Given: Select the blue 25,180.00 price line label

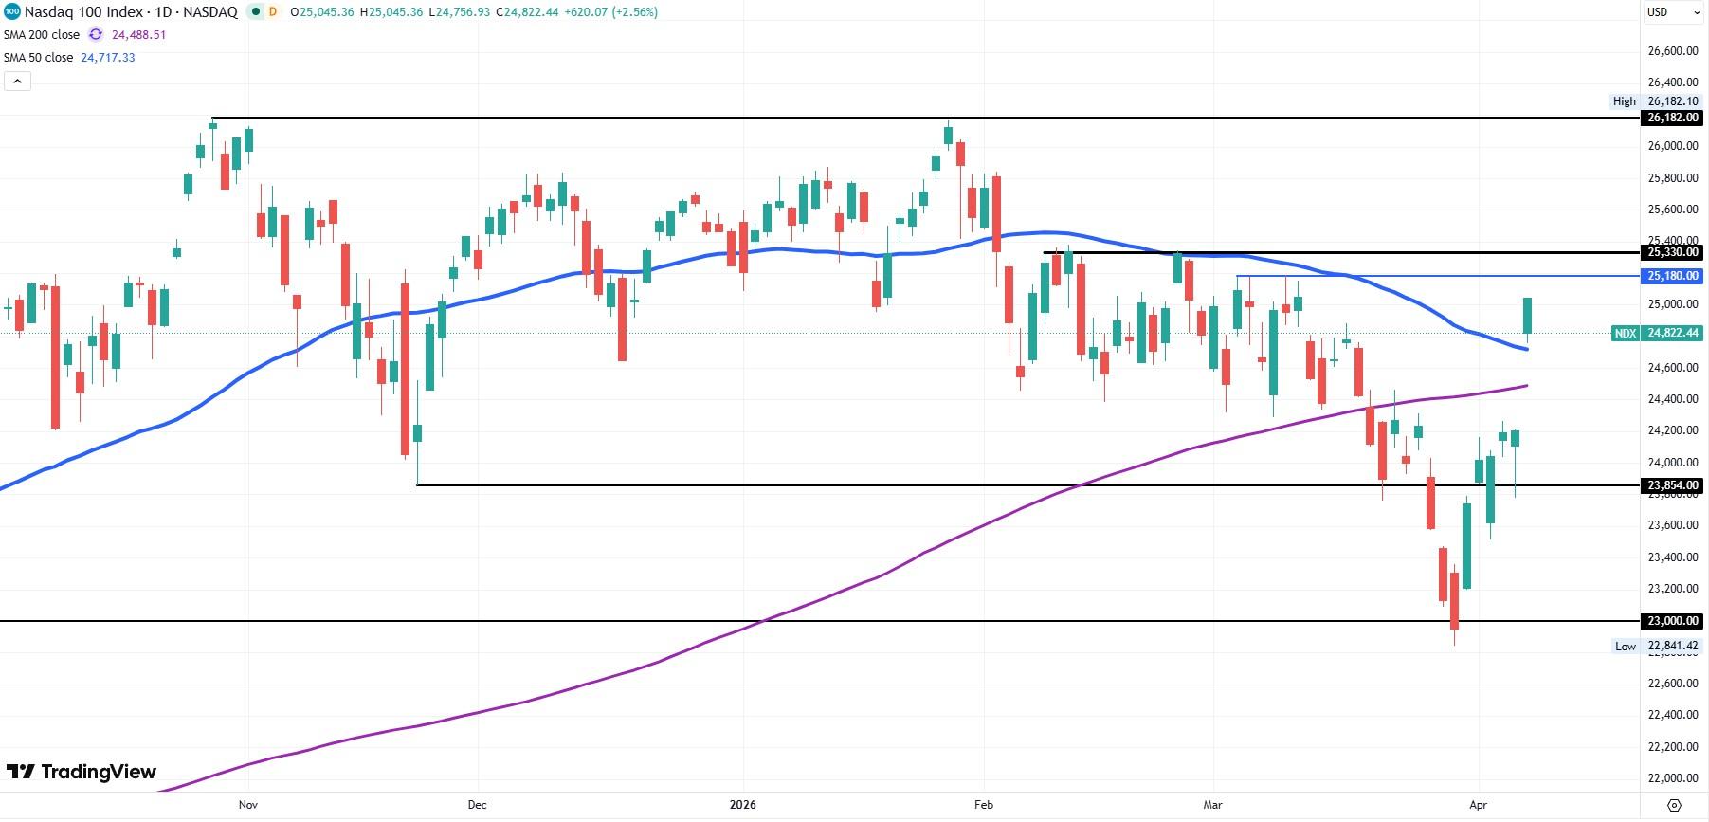Looking at the screenshot, I should [1671, 276].
